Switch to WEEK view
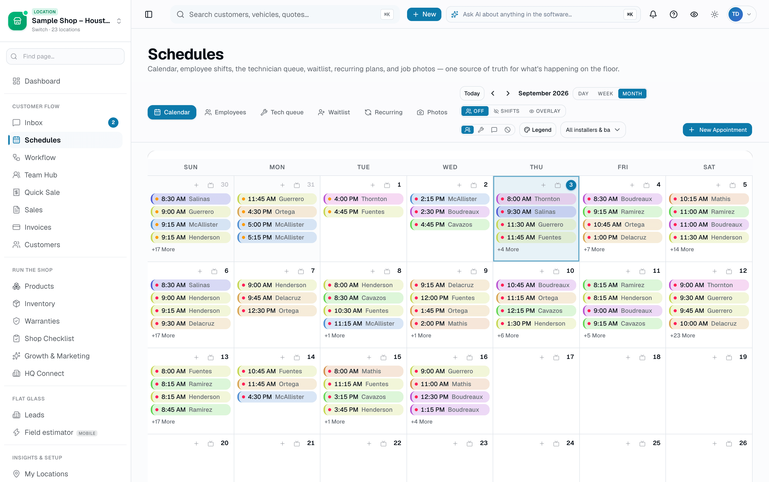 (605, 94)
